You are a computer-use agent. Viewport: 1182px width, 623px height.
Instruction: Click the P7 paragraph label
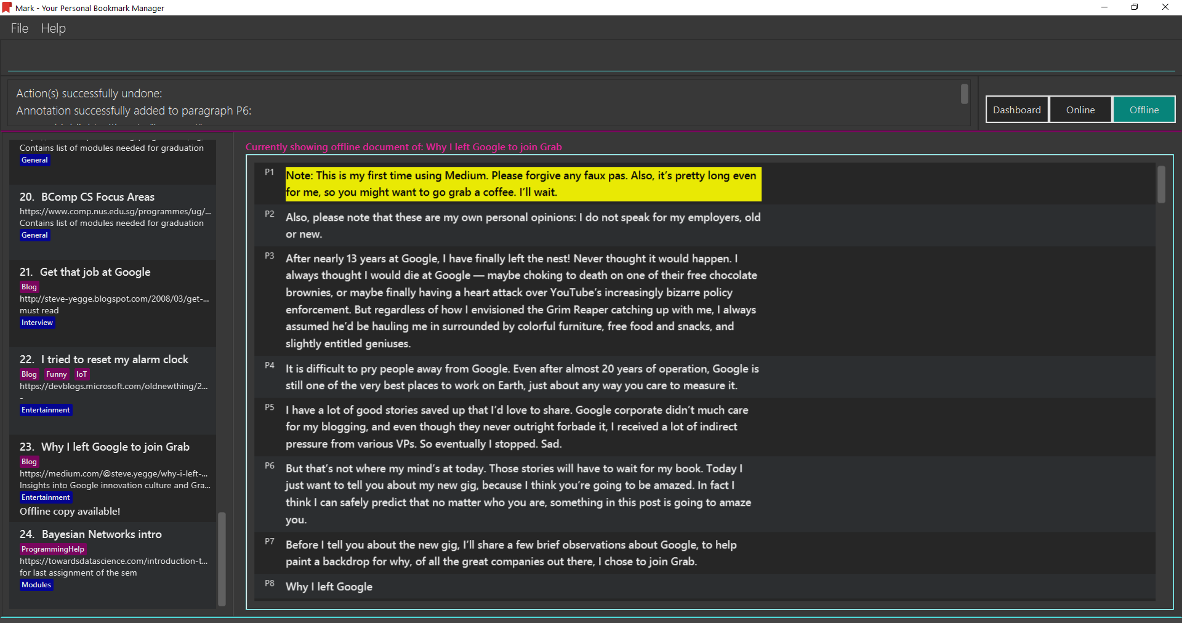270,542
